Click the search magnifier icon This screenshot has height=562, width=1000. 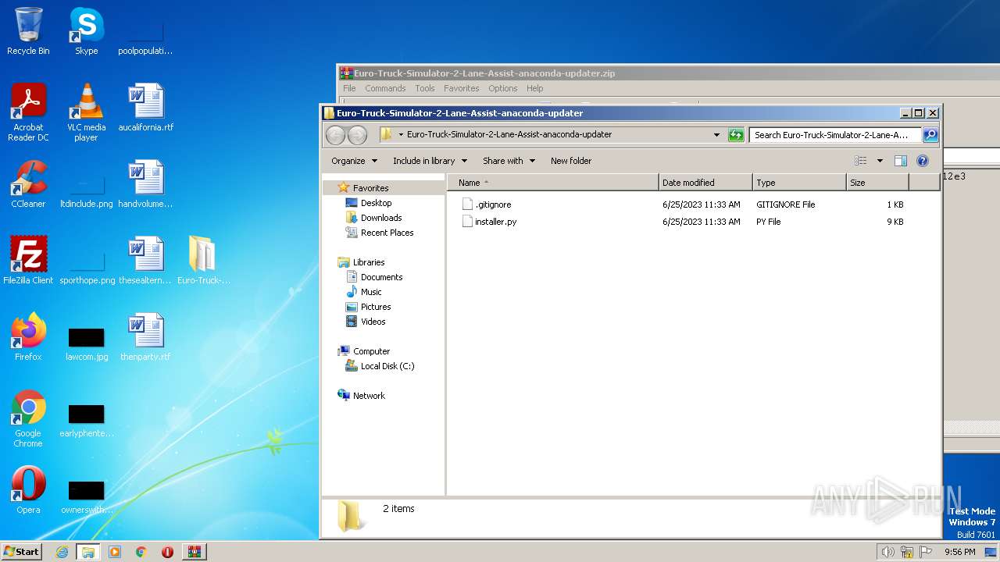click(930, 135)
